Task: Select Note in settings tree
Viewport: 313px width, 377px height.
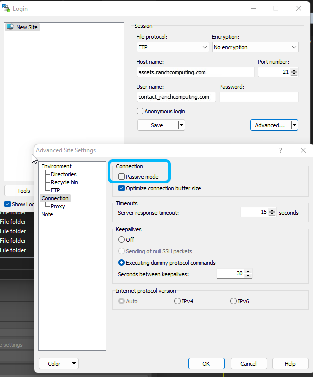Action: [x=47, y=214]
